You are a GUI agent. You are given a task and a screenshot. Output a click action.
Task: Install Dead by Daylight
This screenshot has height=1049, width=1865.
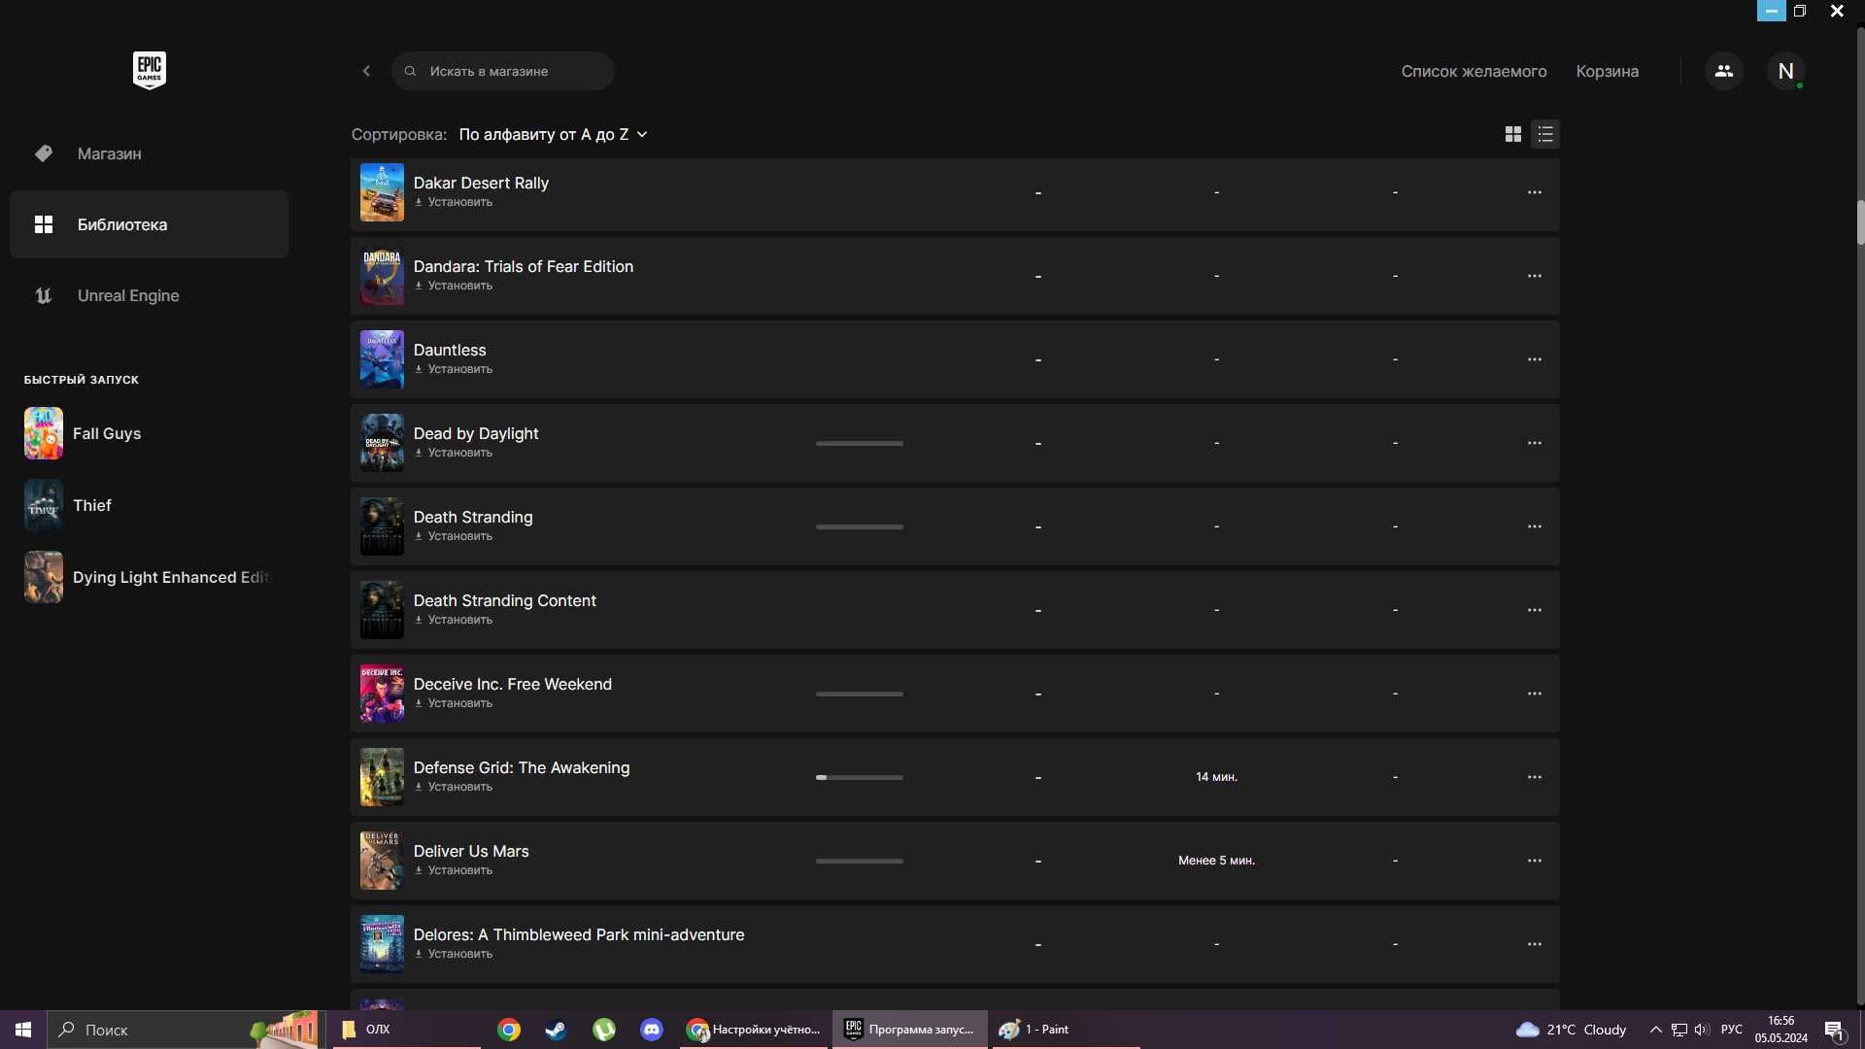click(454, 453)
